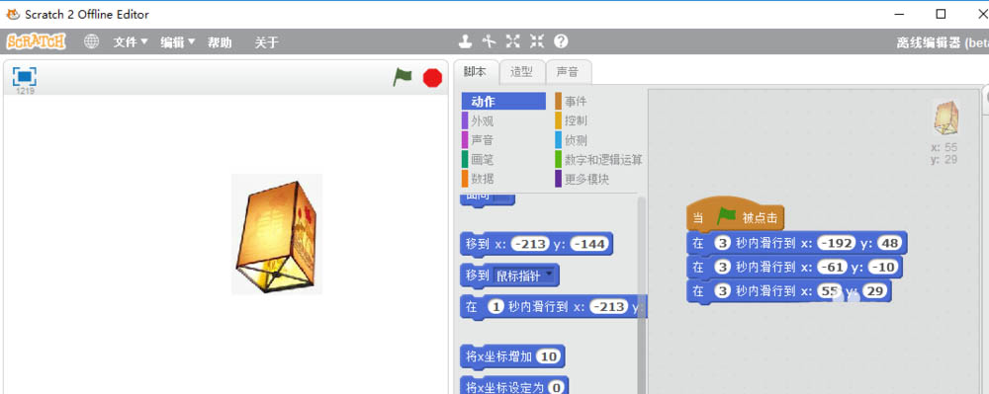Screen dimensions: 989x394
Task: Open the 鼠标指针 dropdown in 移到 block
Action: (524, 276)
